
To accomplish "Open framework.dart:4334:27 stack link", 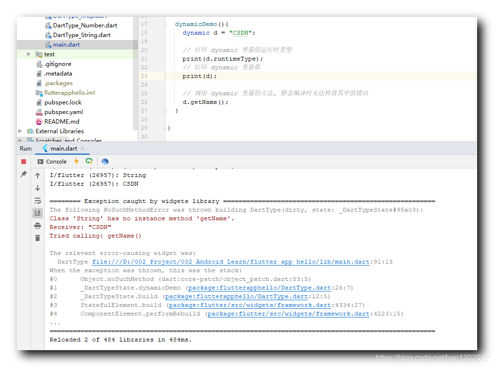I will coord(250,305).
